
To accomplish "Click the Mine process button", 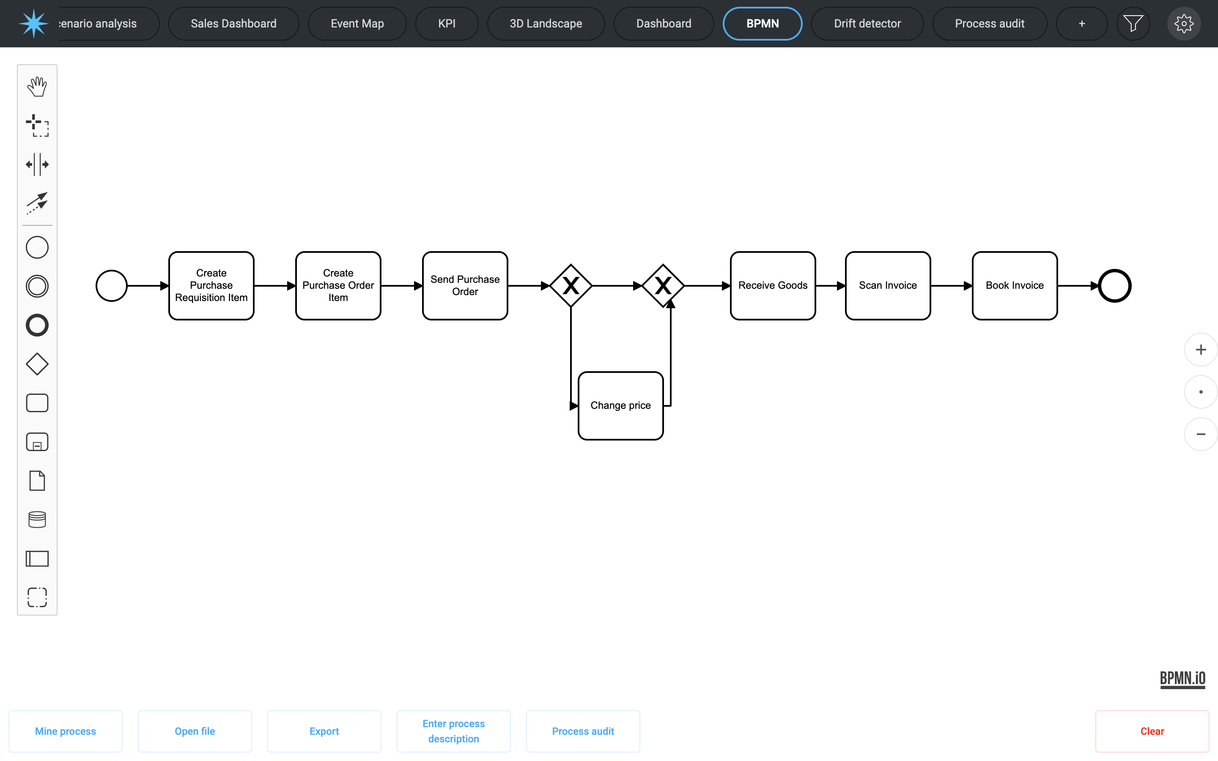I will pyautogui.click(x=66, y=731).
